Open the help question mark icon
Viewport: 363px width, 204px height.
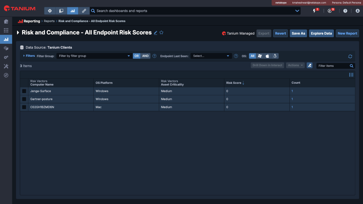point(345,11)
